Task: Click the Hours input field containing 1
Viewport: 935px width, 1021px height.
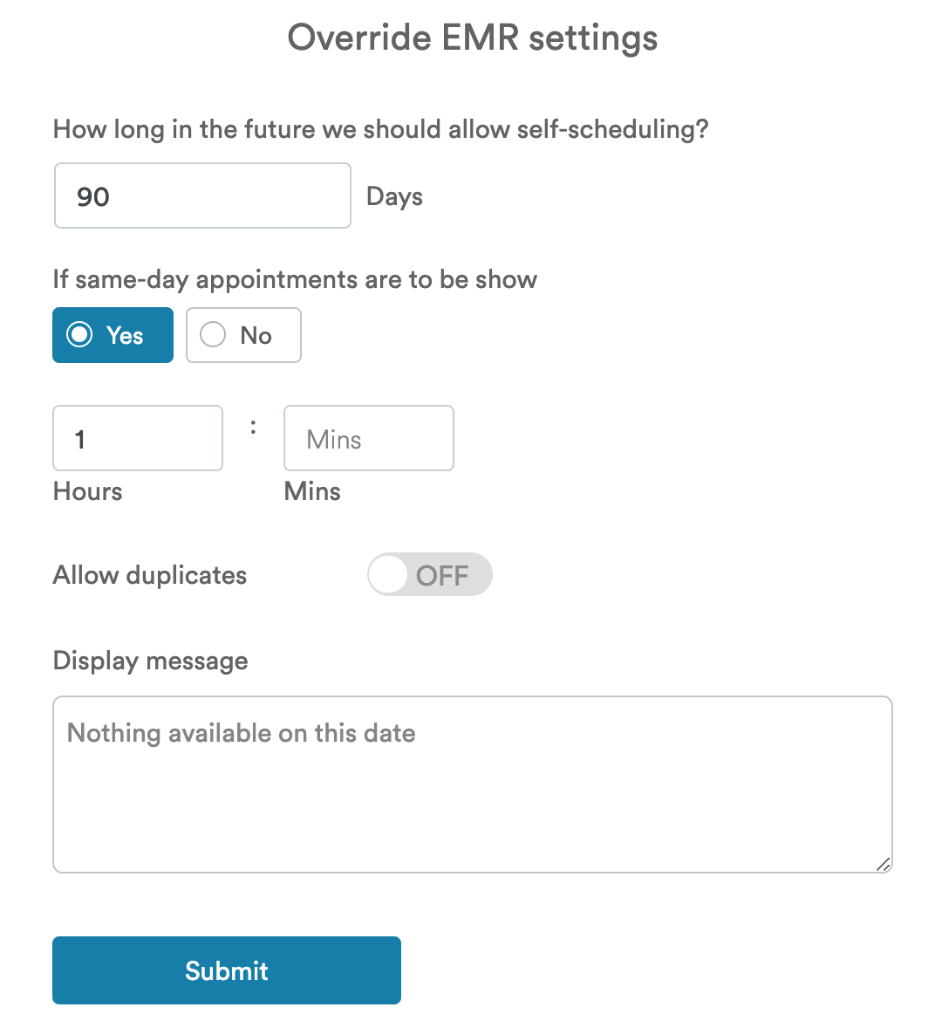Action: [138, 438]
